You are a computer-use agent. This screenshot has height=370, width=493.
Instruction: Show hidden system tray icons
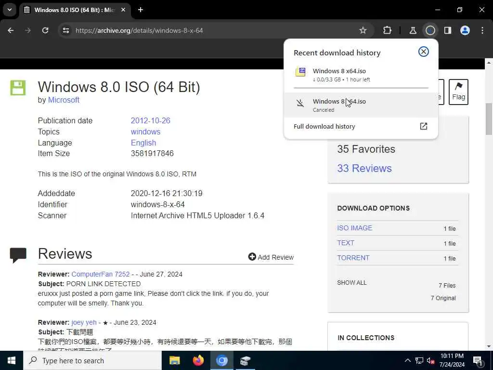[407, 360]
